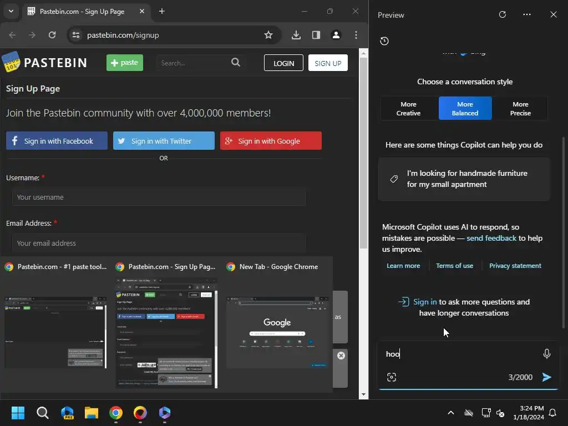
Task: Click the muted volume tray icon
Action: [x=500, y=413]
